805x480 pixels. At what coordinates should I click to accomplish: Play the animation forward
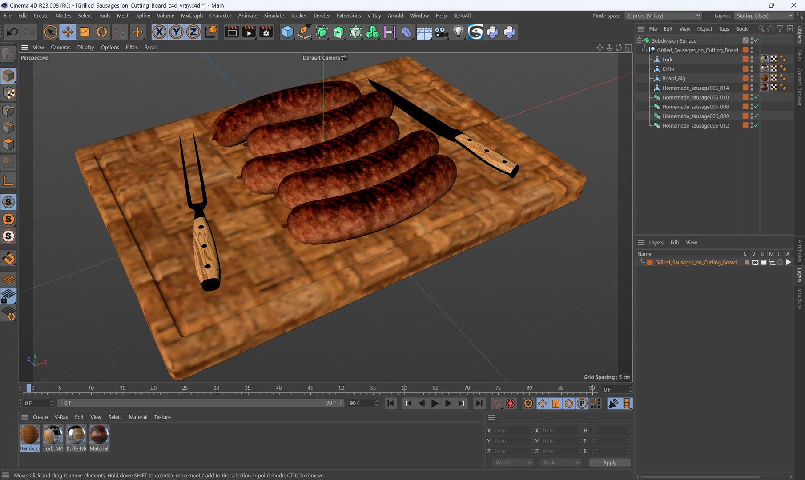[x=435, y=404]
